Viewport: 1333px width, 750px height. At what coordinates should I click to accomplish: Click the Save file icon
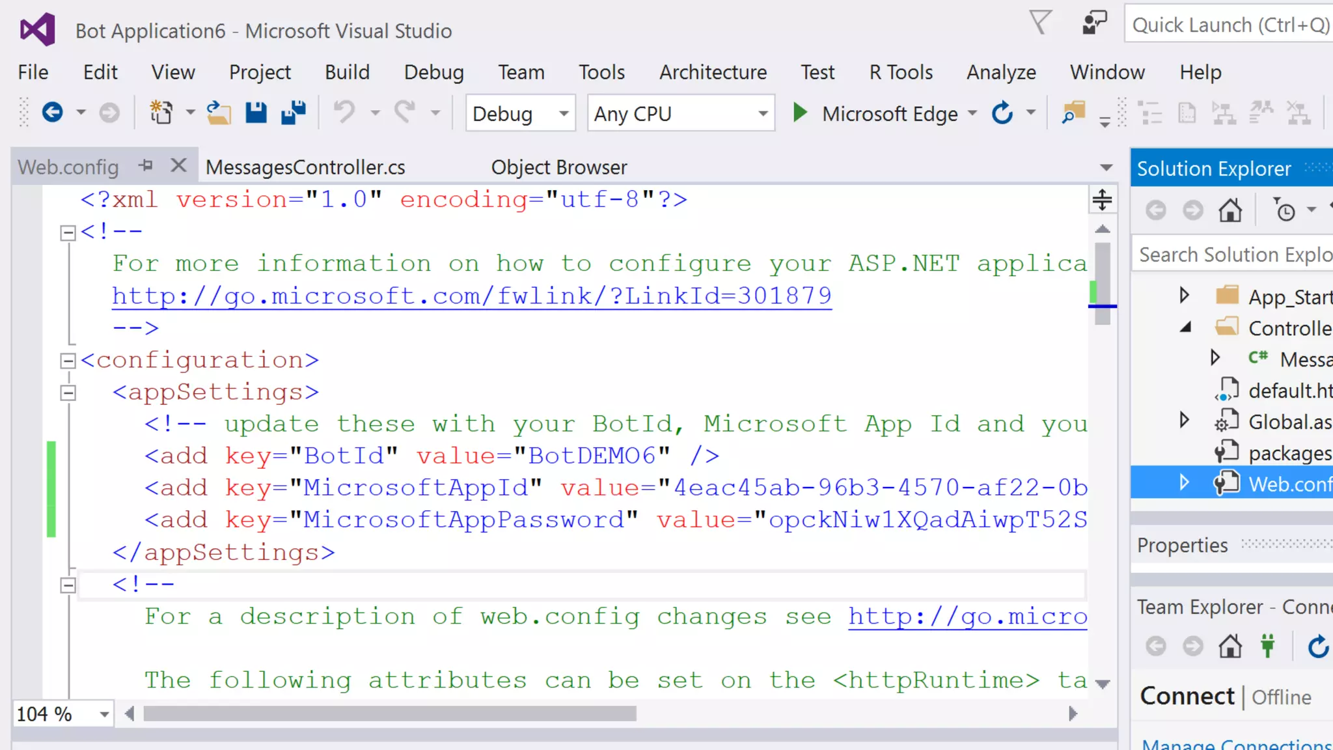tap(256, 113)
